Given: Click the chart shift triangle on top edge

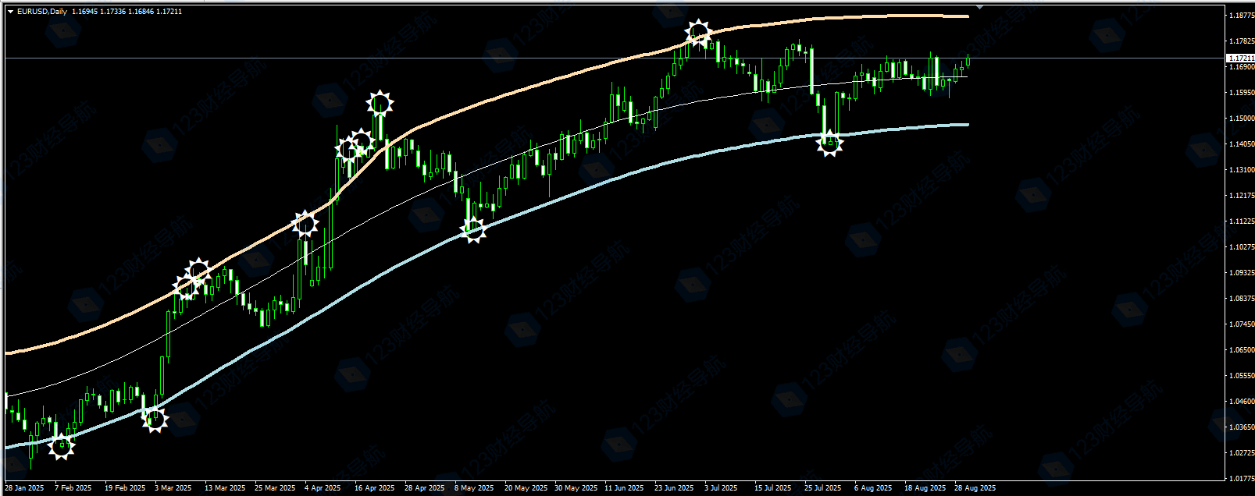Looking at the screenshot, I should pos(980,6).
